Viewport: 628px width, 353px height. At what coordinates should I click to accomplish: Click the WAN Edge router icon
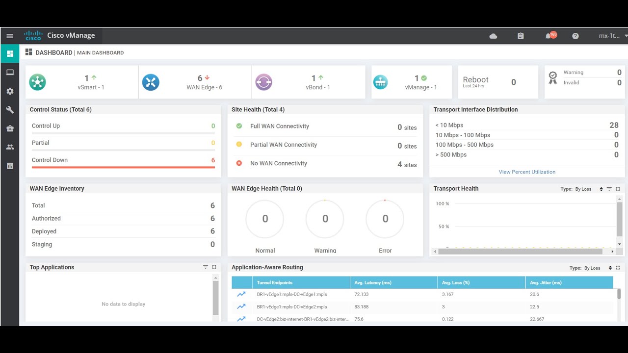point(151,82)
